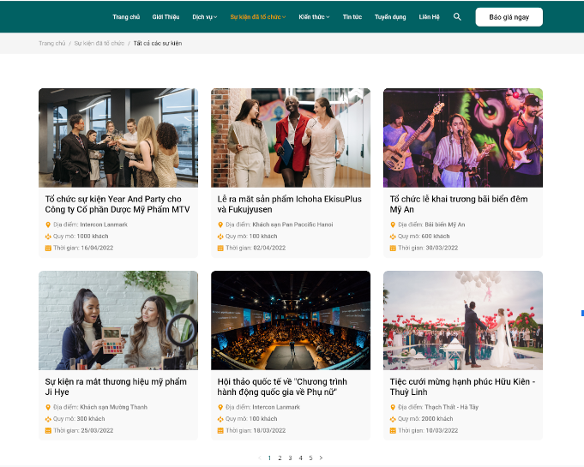This screenshot has height=467, width=584.
Task: Click location pin icon beside Intercon Lanmark, first card
Action: point(48,225)
